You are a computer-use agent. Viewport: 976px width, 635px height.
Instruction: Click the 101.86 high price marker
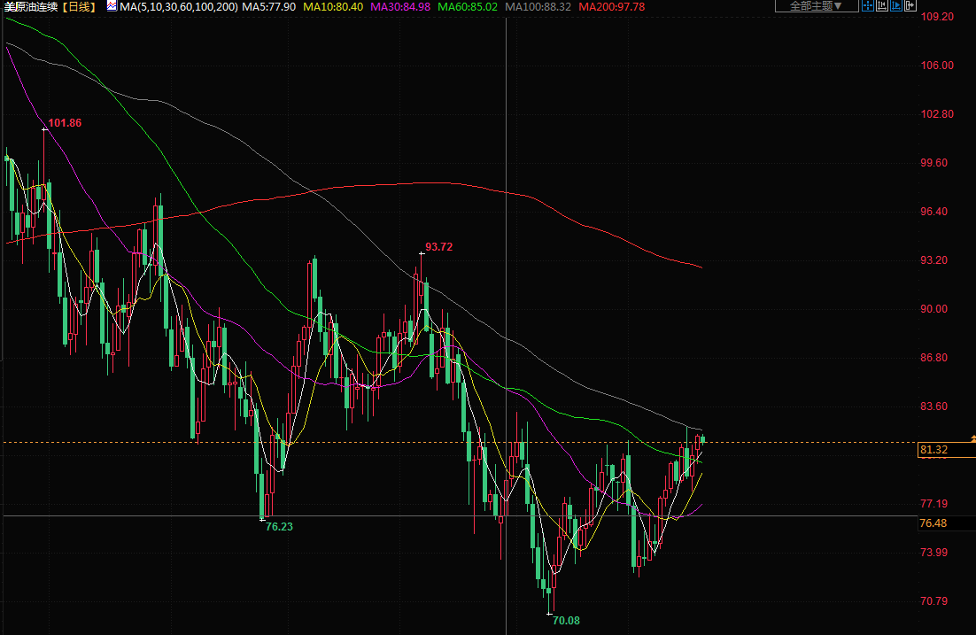pos(65,123)
